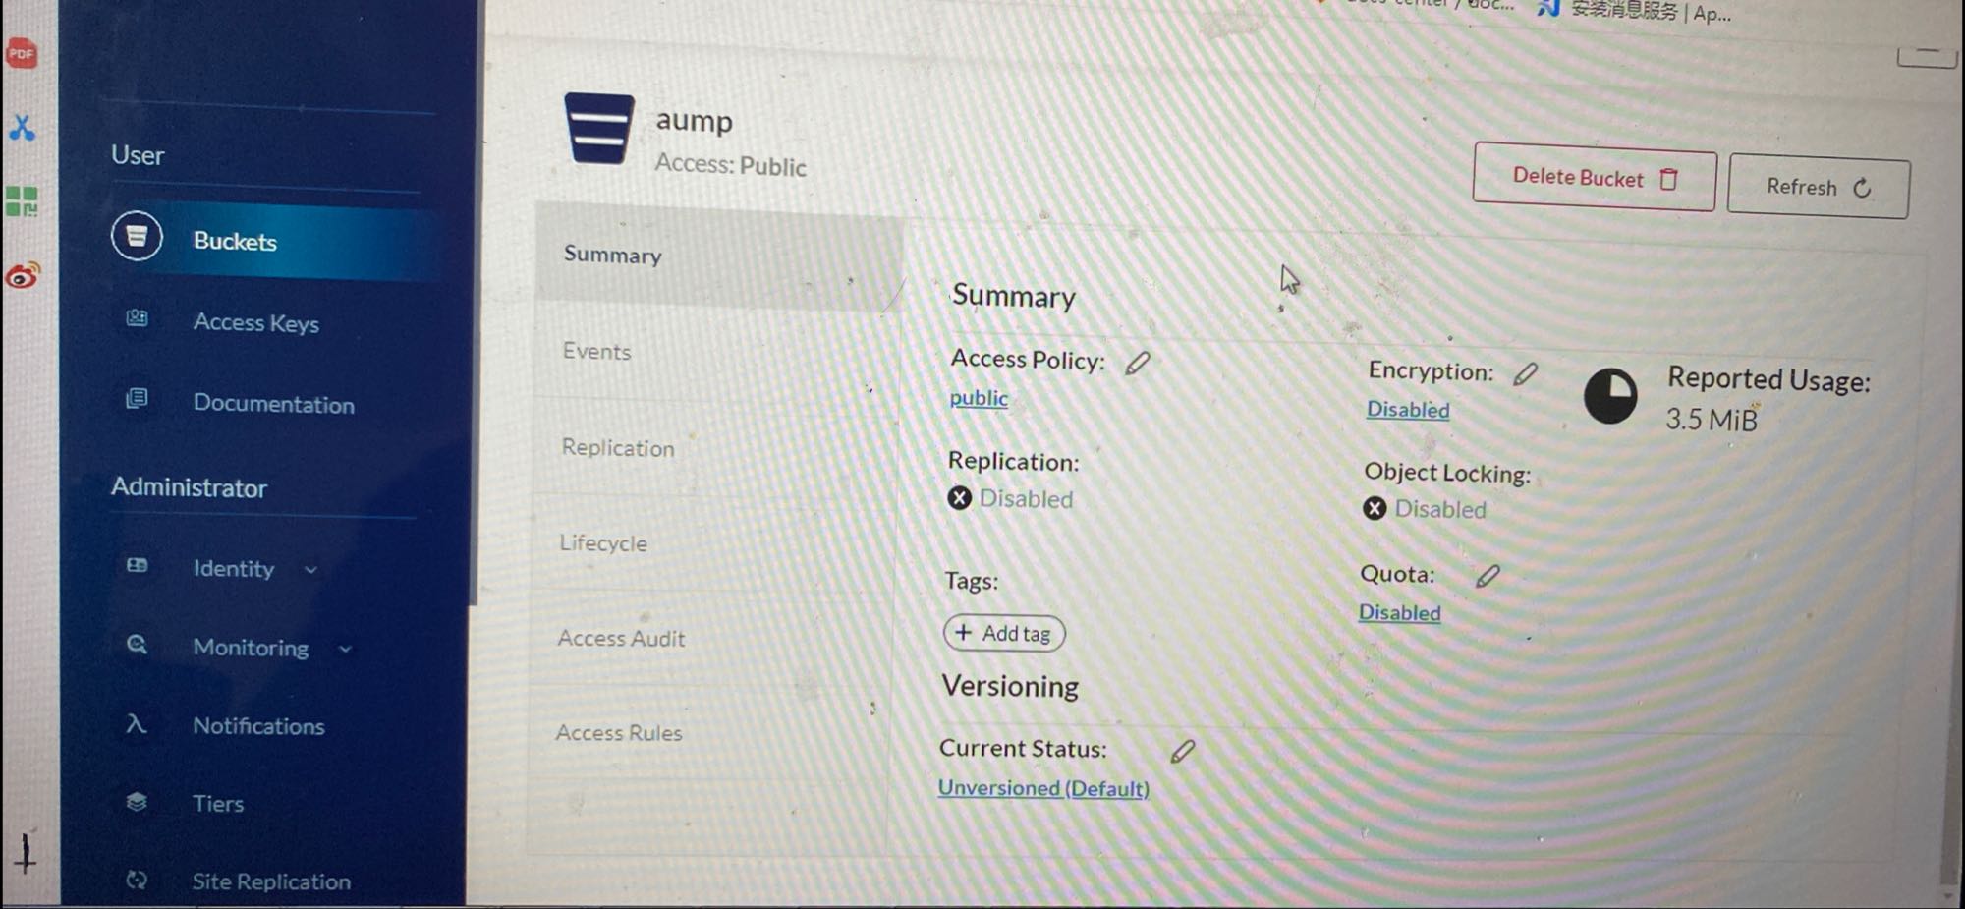Screen dimensions: 1965x909
Task: Click the Reported Usage pie chart
Action: tap(1610, 396)
